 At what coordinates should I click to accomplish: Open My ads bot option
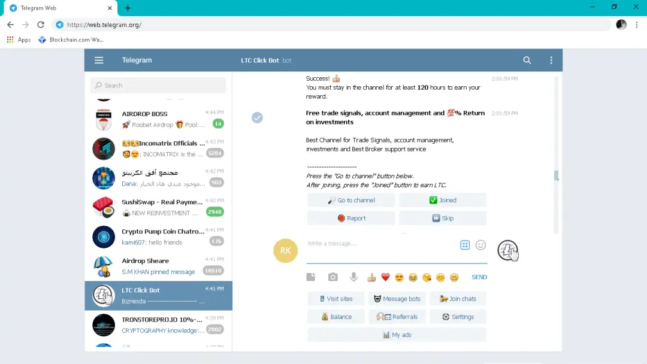coord(397,335)
